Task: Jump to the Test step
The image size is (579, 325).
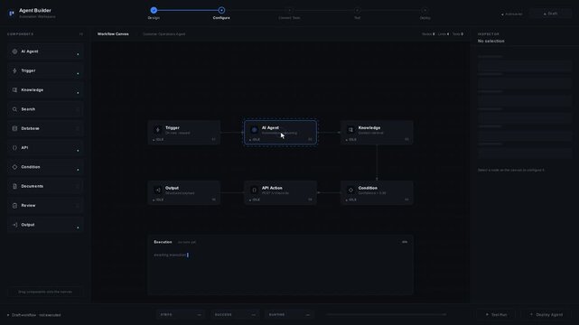Action: (357, 10)
